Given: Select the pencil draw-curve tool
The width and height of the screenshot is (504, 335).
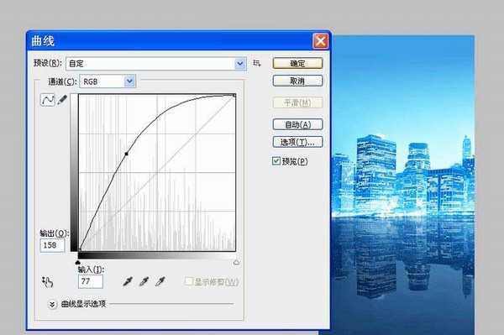Looking at the screenshot, I should [x=61, y=100].
